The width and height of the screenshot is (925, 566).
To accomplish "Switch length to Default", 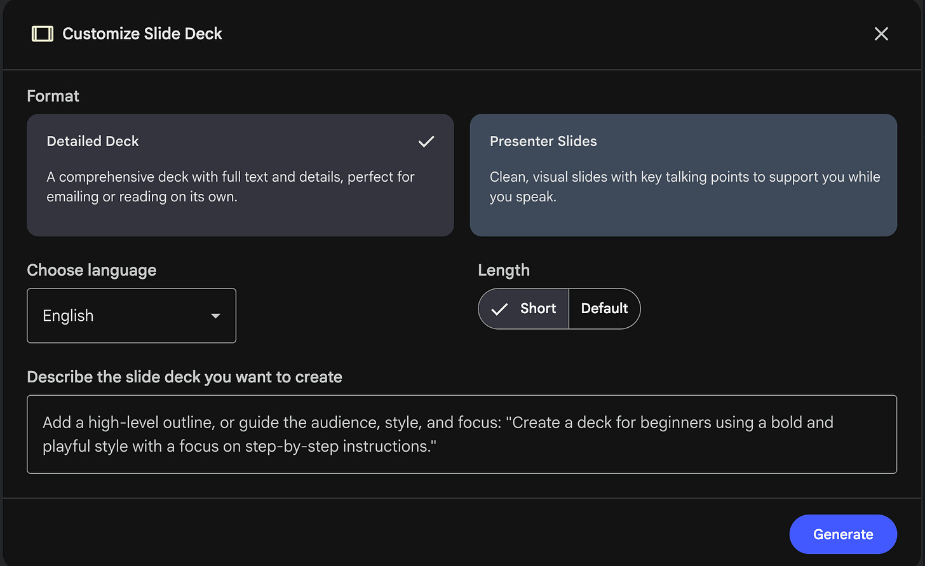I will coord(604,309).
